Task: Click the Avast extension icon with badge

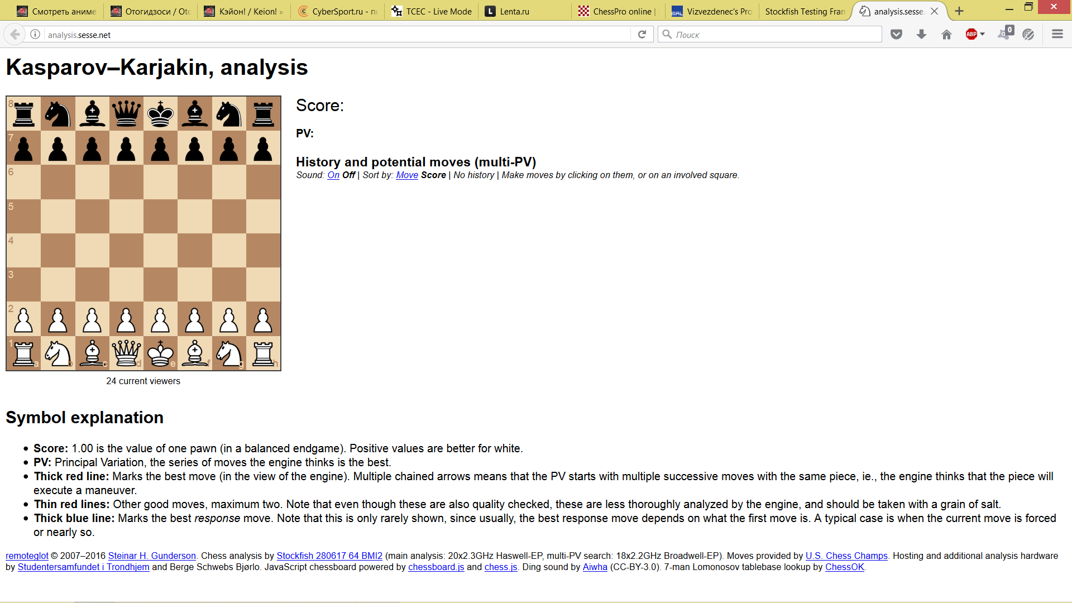Action: pos(1005,33)
